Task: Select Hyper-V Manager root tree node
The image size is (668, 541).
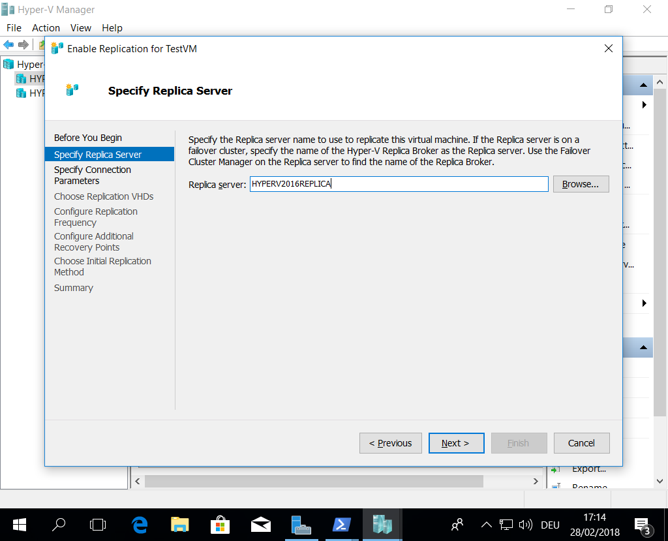Action: (x=24, y=65)
